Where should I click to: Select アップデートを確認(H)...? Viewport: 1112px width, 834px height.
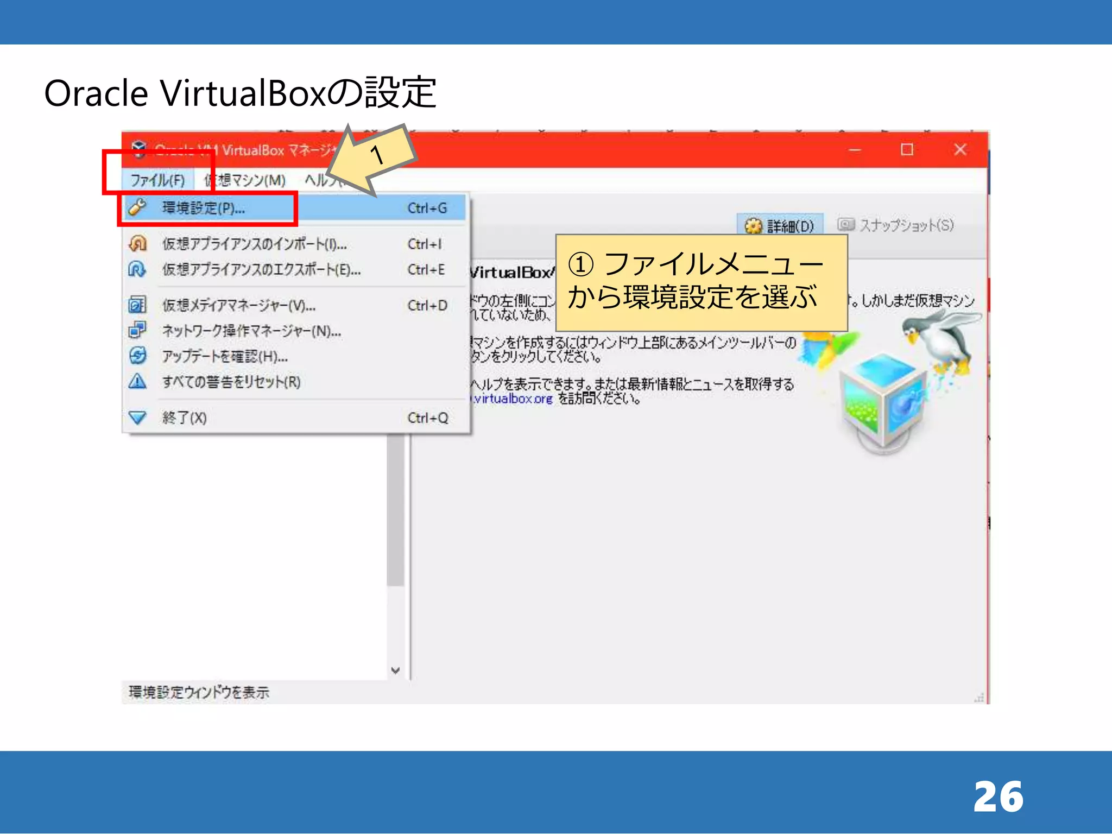tap(295, 356)
